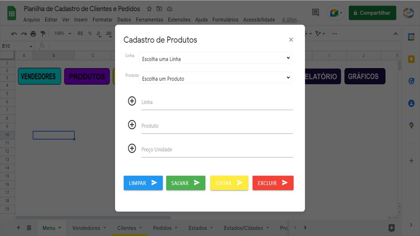
Task: Format as currency R$
Action: [80, 33]
